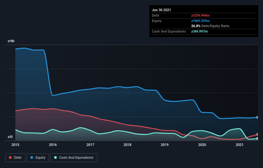
Task: Click the Debt label in tooltip
Action: (x=155, y=15)
